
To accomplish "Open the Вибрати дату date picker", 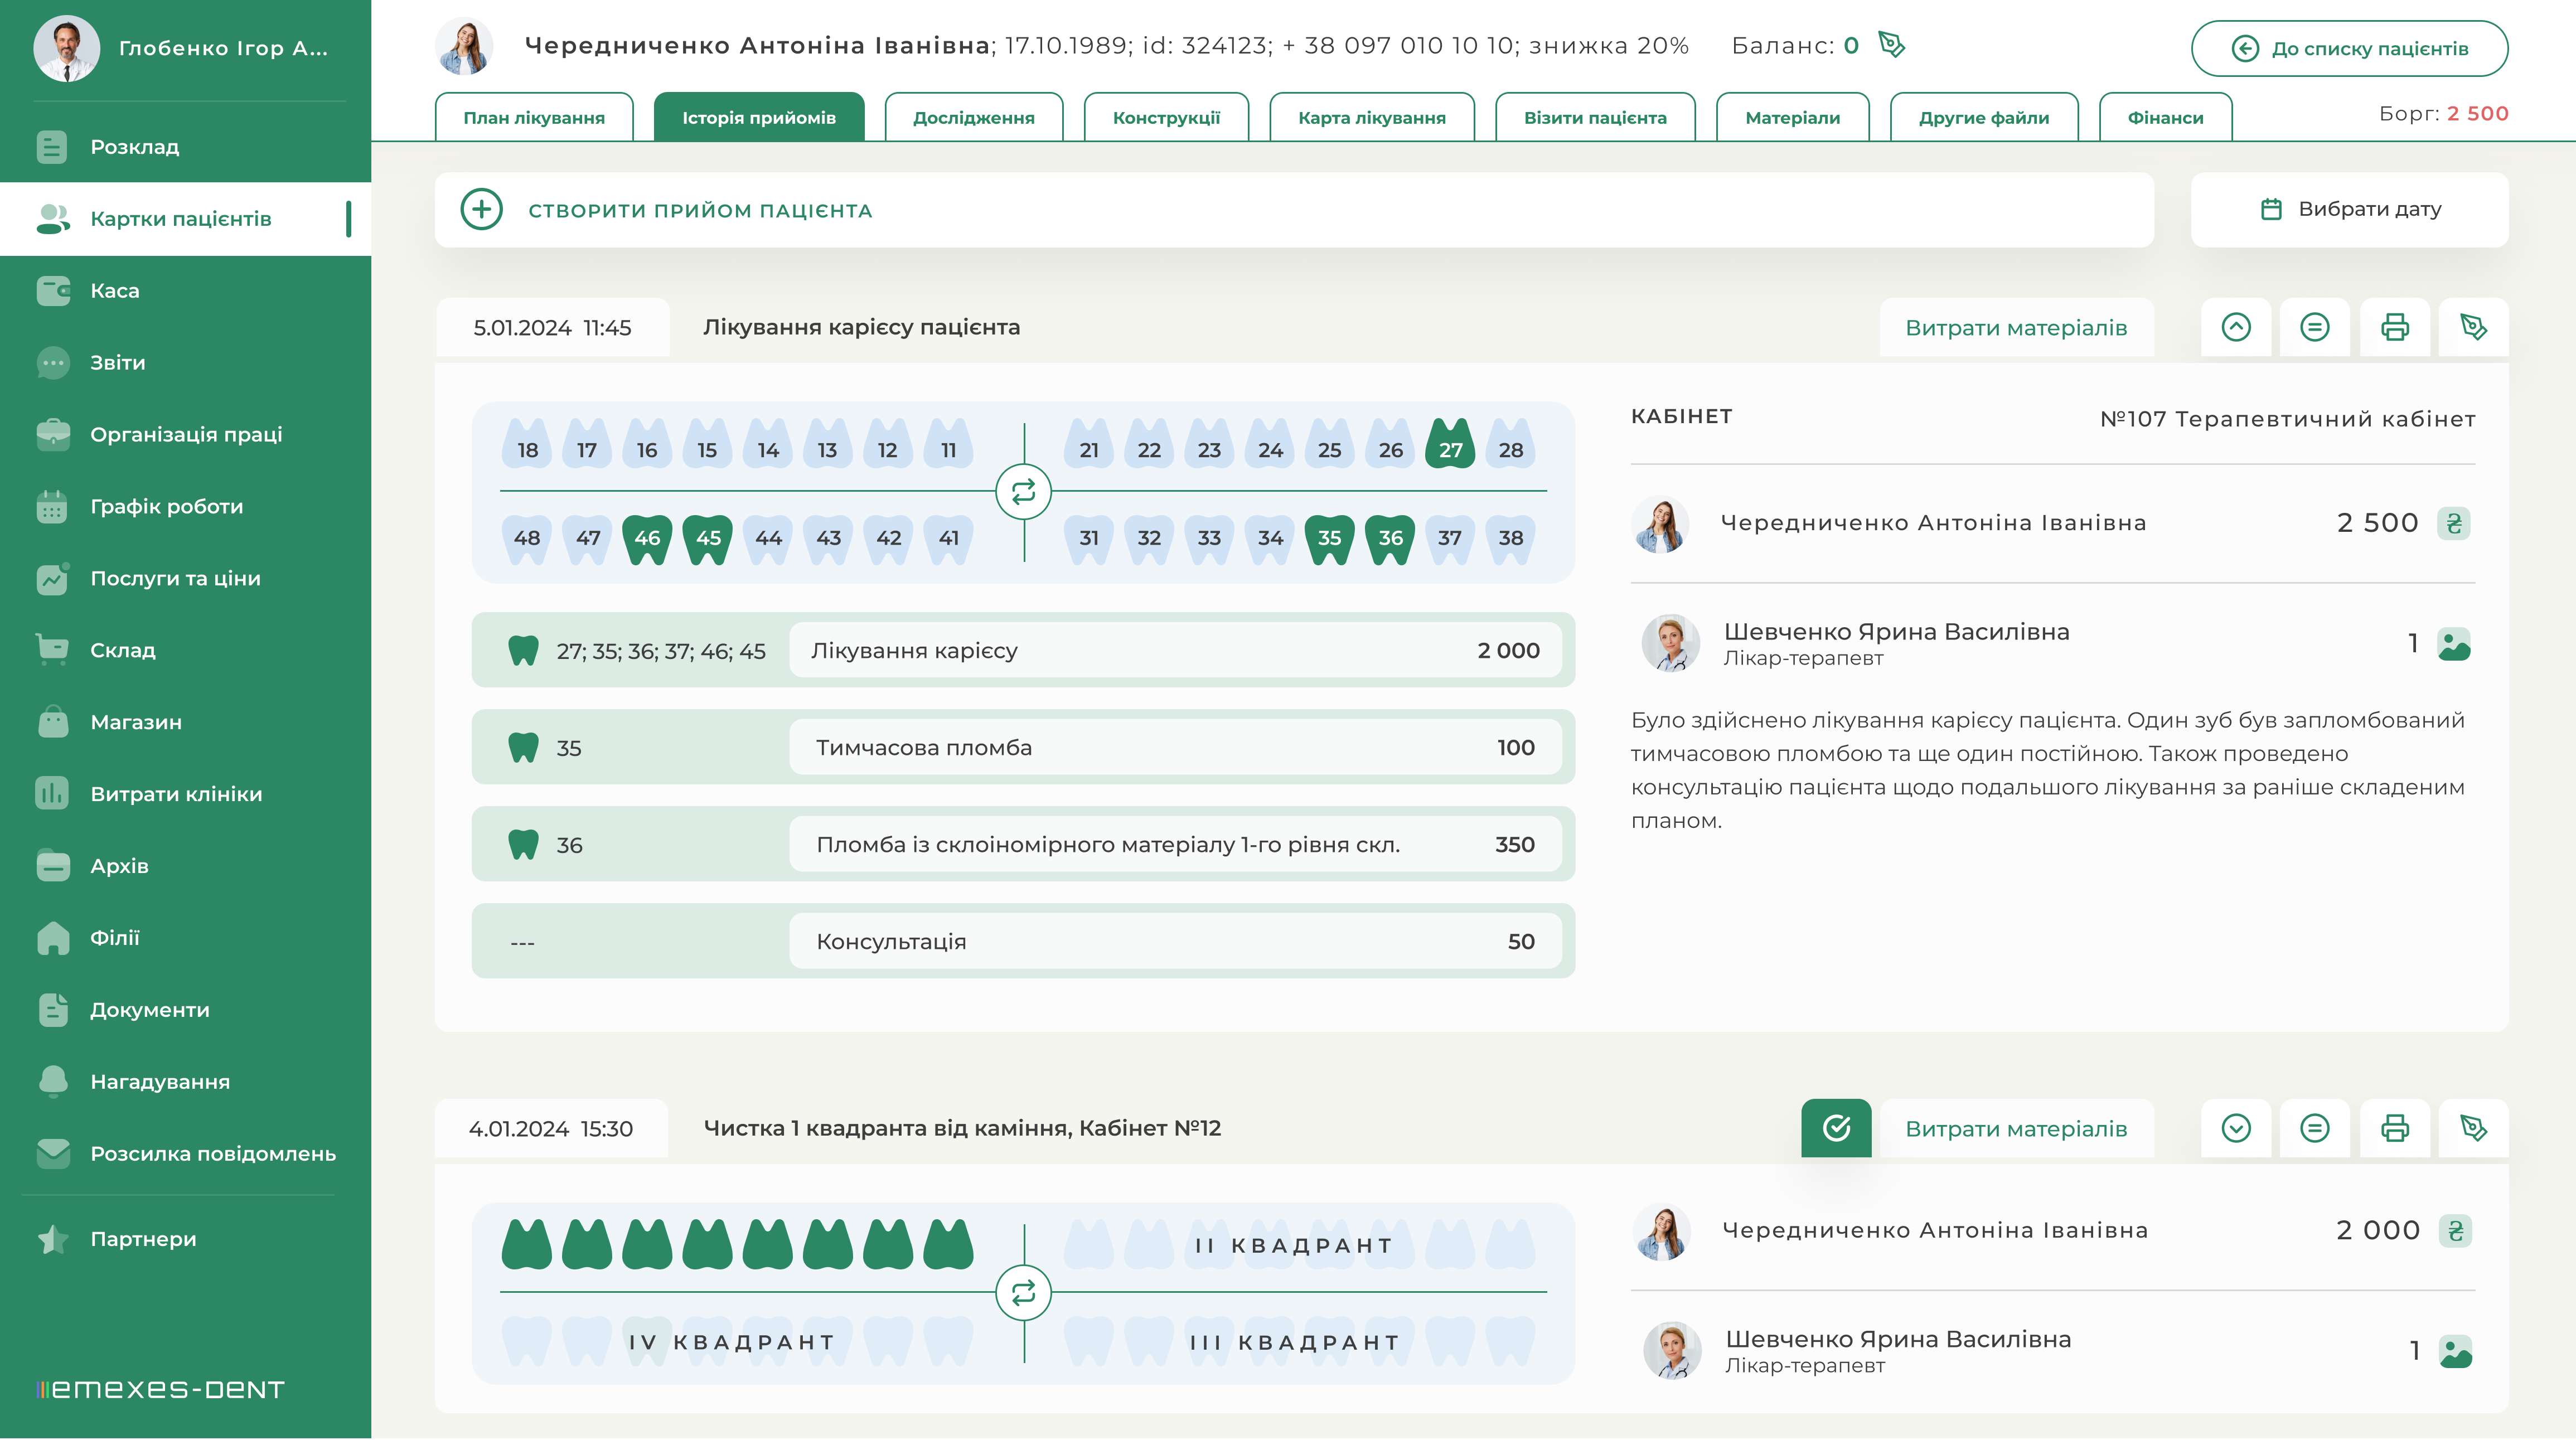I will pos(2349,209).
